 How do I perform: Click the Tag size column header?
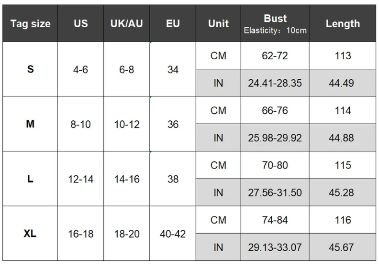[30, 24]
